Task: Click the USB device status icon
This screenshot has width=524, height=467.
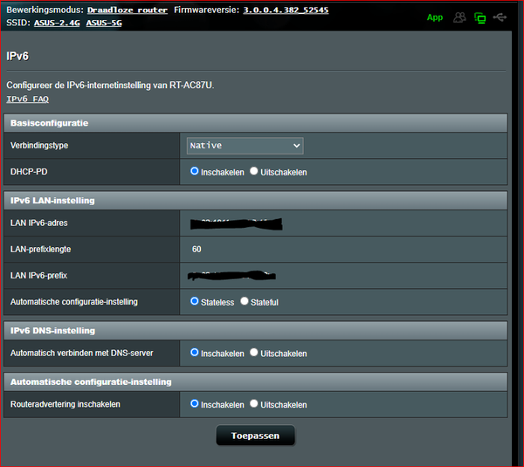Action: (x=499, y=17)
